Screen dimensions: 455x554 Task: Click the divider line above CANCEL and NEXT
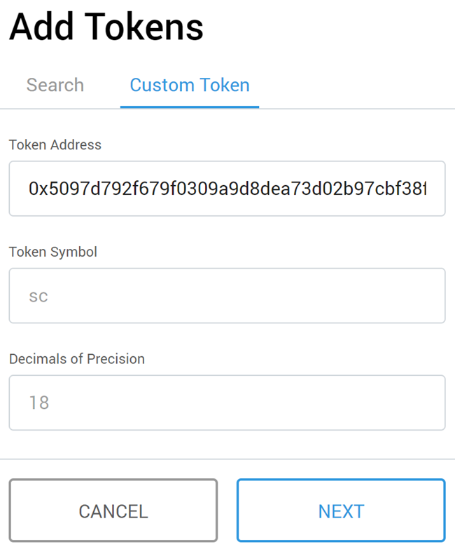click(x=227, y=459)
